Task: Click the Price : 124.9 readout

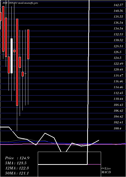Action: [17, 158]
